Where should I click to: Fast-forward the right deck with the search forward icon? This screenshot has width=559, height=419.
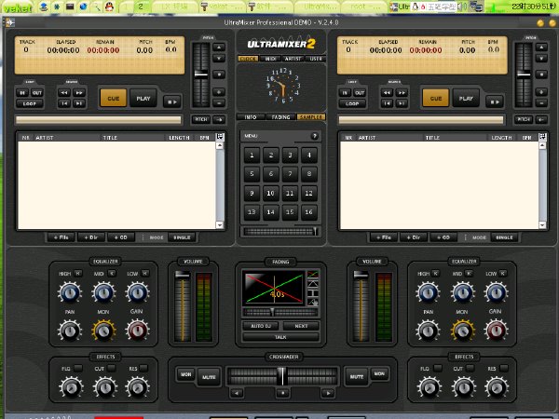pyautogui.click(x=402, y=92)
